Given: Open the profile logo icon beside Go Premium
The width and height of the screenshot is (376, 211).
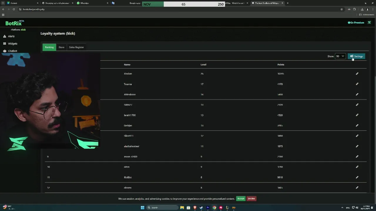Looking at the screenshot, I should (x=369, y=23).
